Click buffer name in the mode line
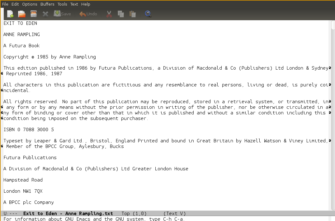Viewport: 335px width, 221px height. (x=68, y=213)
